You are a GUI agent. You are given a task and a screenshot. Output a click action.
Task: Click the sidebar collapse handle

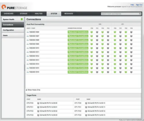click(24, 68)
